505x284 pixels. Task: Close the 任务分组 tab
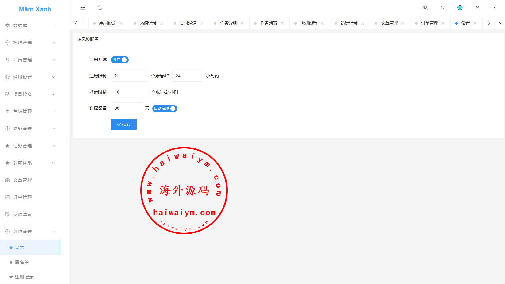(x=242, y=23)
